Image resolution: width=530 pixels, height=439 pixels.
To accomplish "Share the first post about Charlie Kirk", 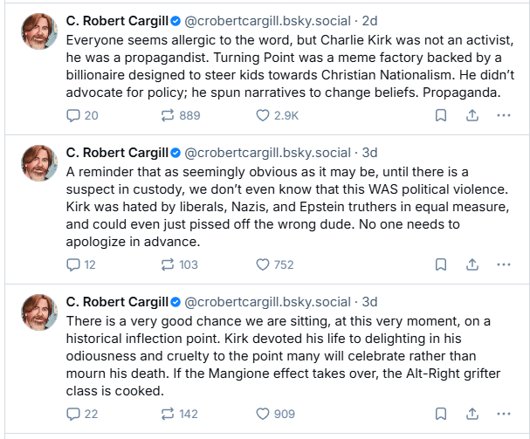I will (471, 114).
